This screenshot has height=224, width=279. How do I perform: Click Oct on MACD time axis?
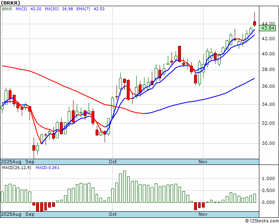(113, 214)
